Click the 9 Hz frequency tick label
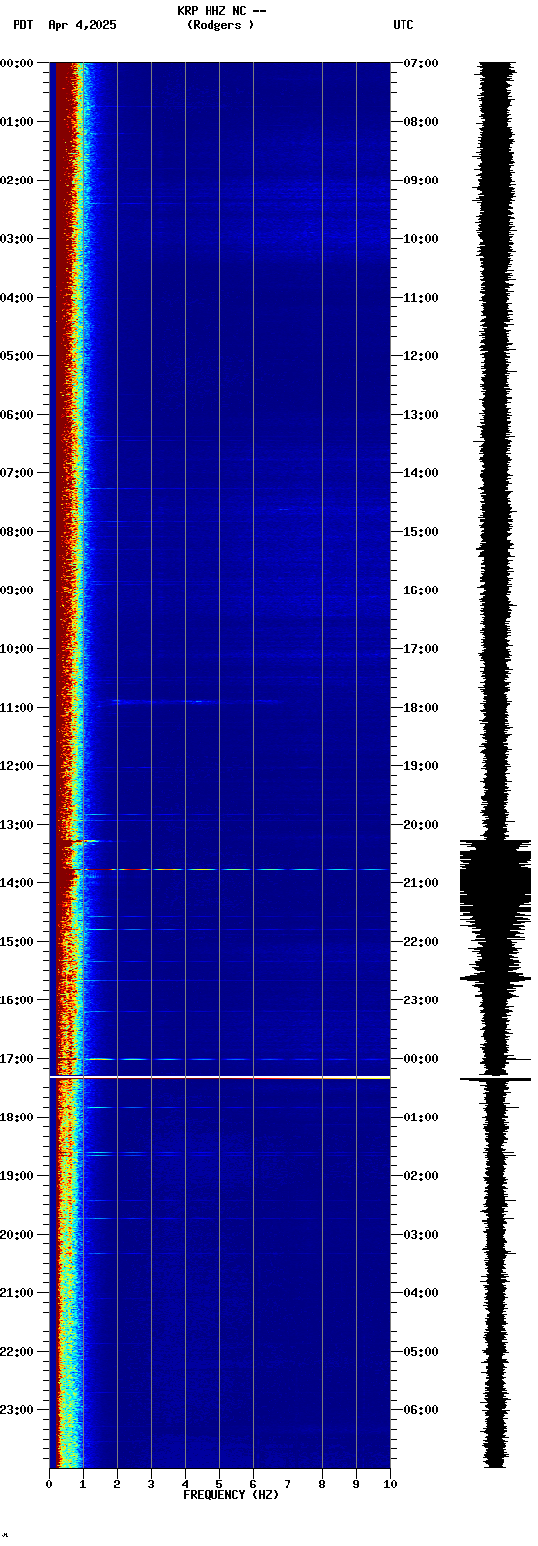This screenshot has height=1546, width=538. tap(356, 1485)
